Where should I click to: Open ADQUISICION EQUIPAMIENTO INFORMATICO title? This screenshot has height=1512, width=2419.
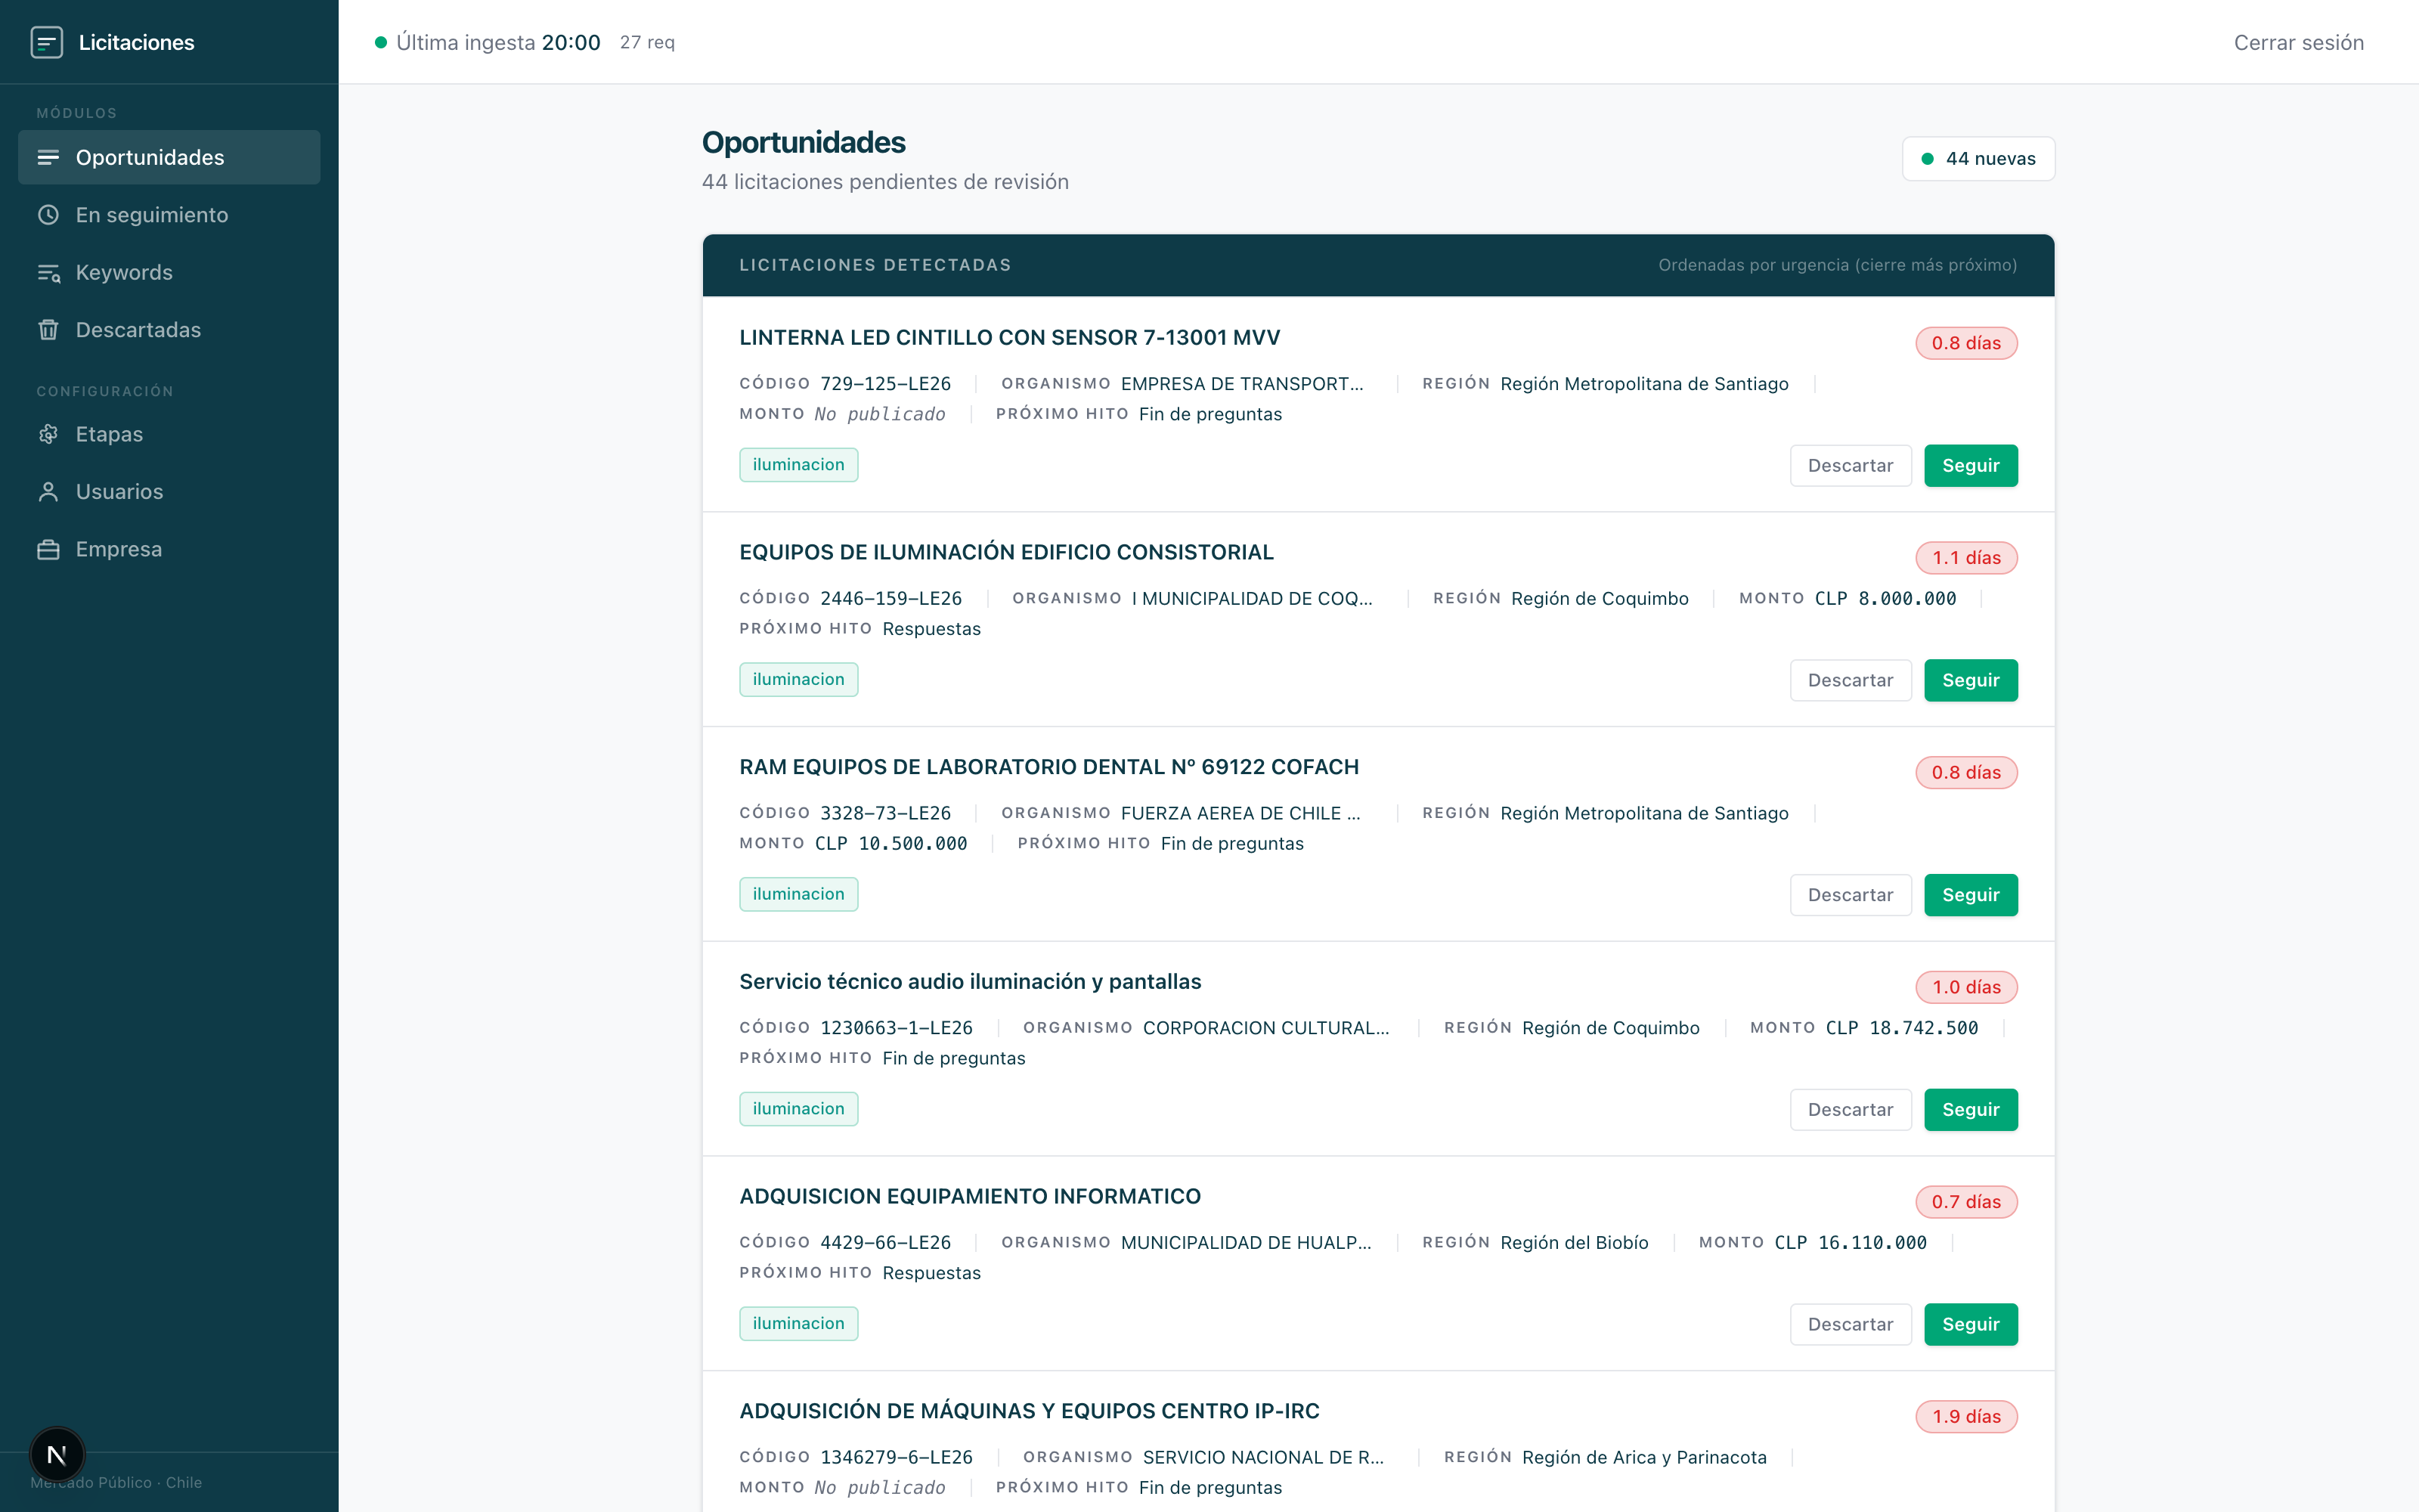pyautogui.click(x=970, y=1196)
